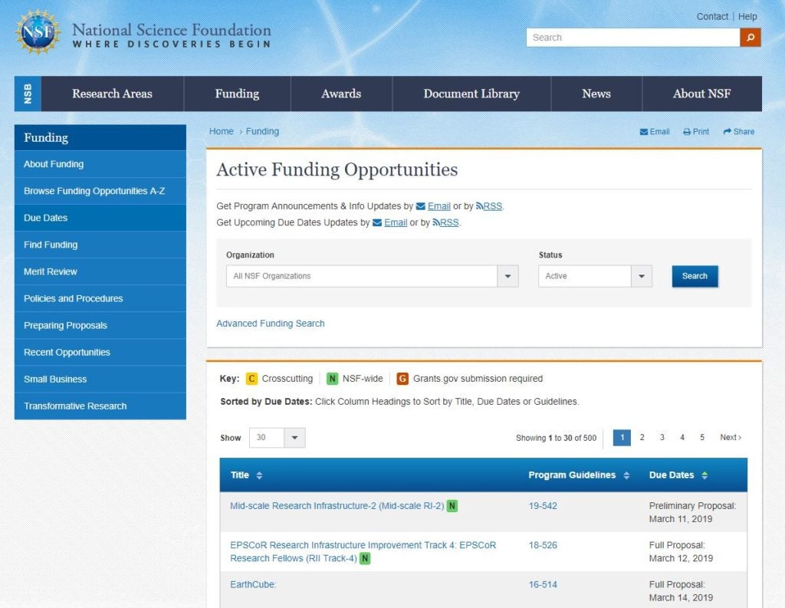Click the Share arrow icon
This screenshot has height=608, width=785.
click(728, 131)
